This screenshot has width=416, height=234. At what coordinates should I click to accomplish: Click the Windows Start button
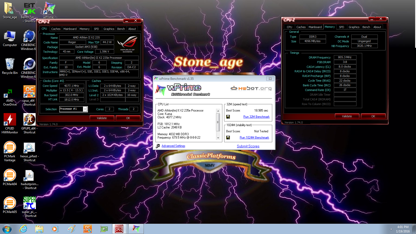(7, 229)
